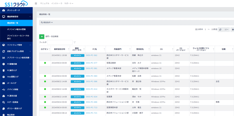Viewport: 234px width, 116px height.
Task: Select 機器情報一覧 in the sidebar
Action: point(16,23)
